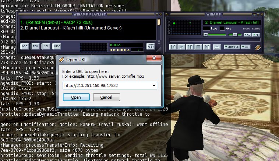Click the URL input field in Open URL dialog
Viewport: 279px width, 161px height.
[107, 86]
